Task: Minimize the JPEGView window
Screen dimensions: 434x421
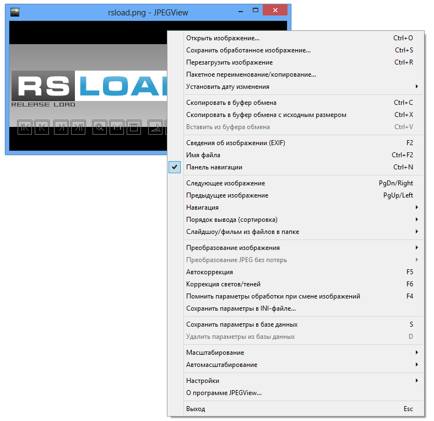Action: pyautogui.click(x=241, y=12)
